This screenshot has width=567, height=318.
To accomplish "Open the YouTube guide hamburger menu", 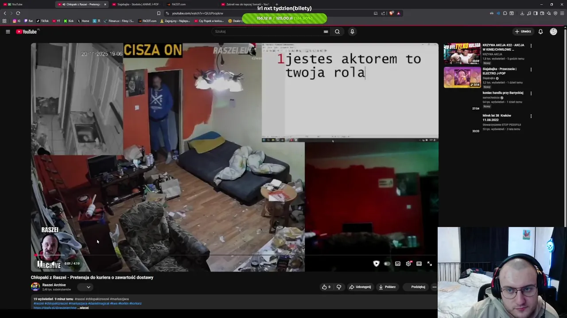I will click(8, 31).
